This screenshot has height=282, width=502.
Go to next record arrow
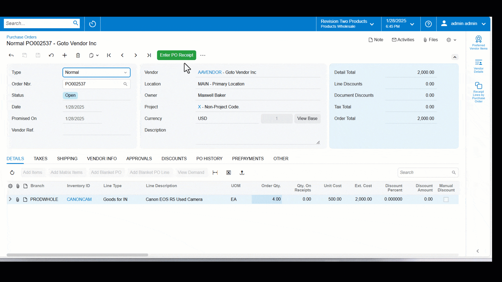point(136,55)
